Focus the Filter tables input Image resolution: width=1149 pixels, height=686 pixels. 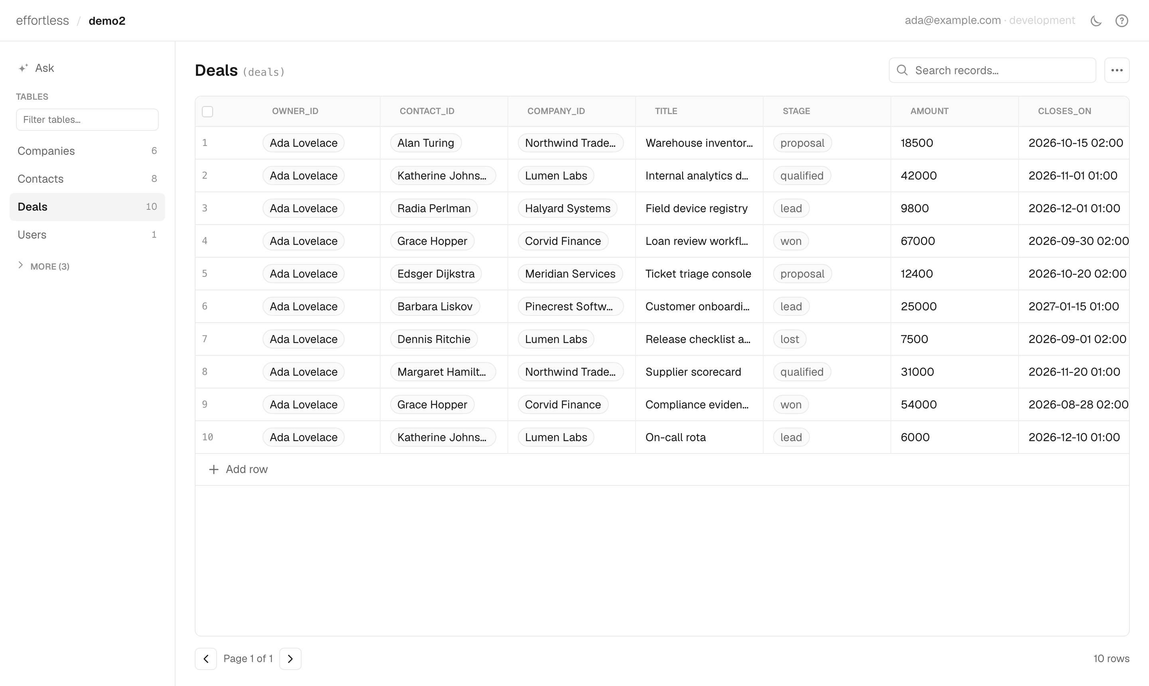tap(87, 120)
